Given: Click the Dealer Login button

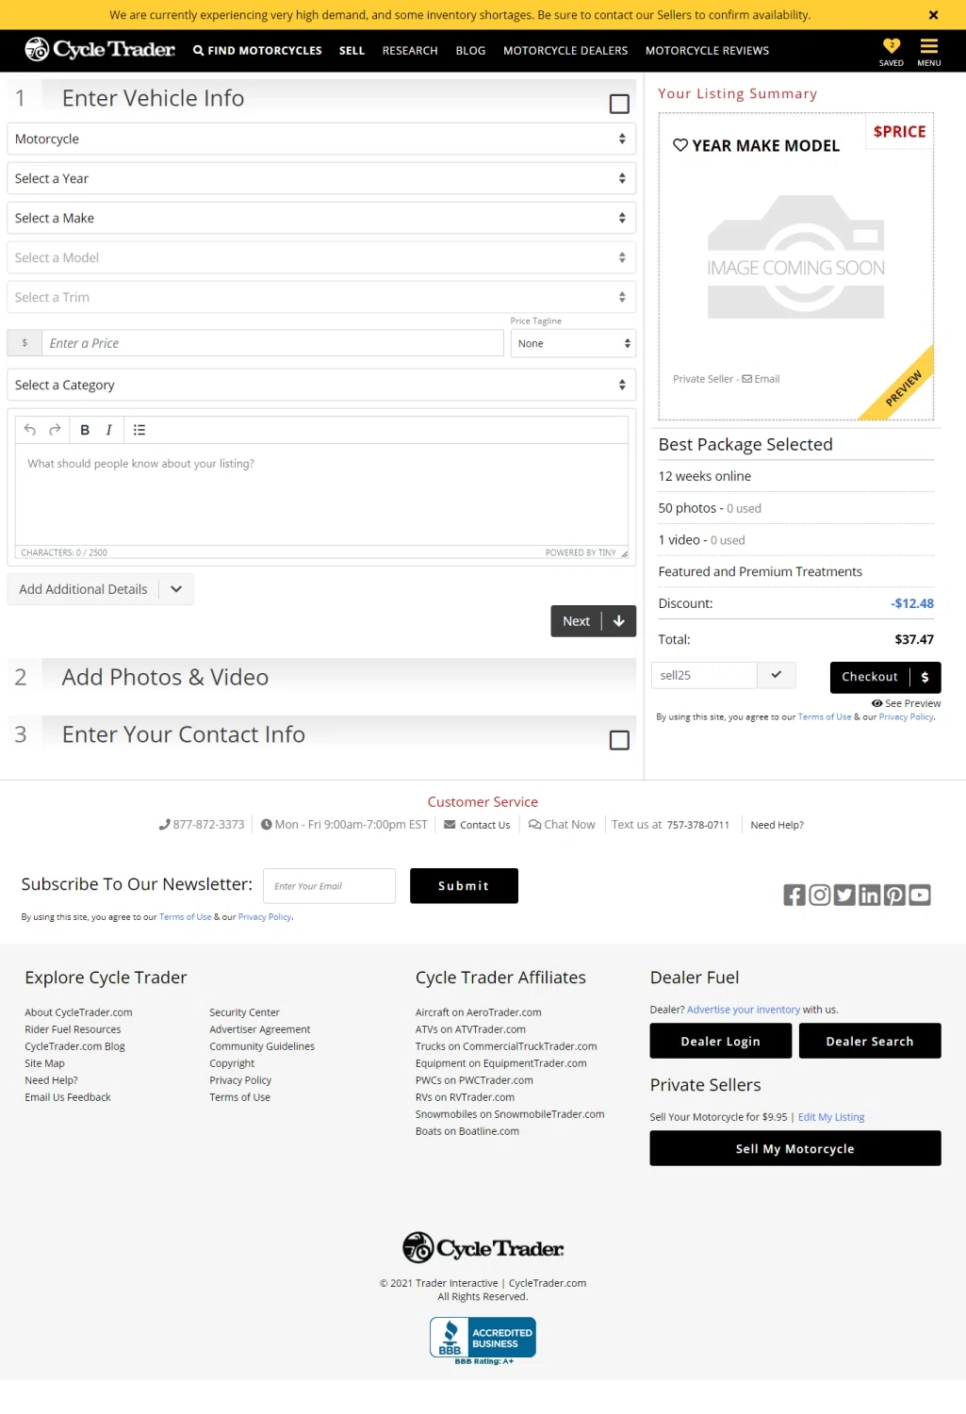Looking at the screenshot, I should [720, 1041].
